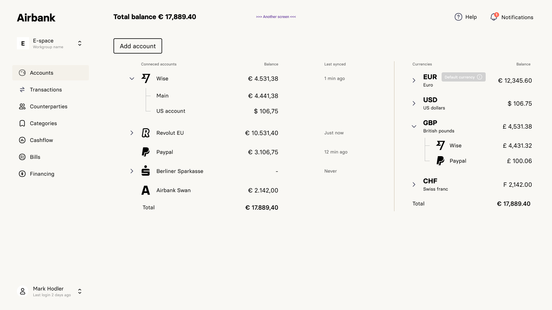Click the Transactions arrows icon

(x=22, y=90)
